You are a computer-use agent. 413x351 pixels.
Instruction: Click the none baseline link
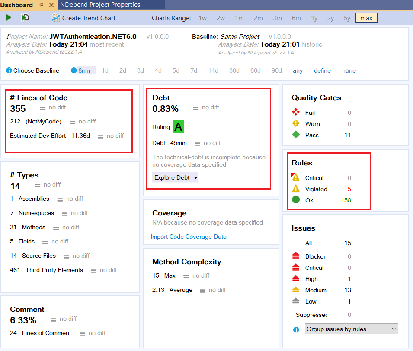(x=349, y=70)
